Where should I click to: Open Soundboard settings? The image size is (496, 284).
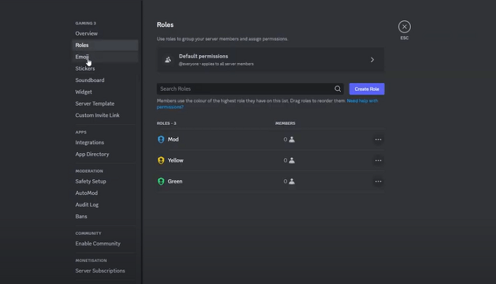[90, 80]
